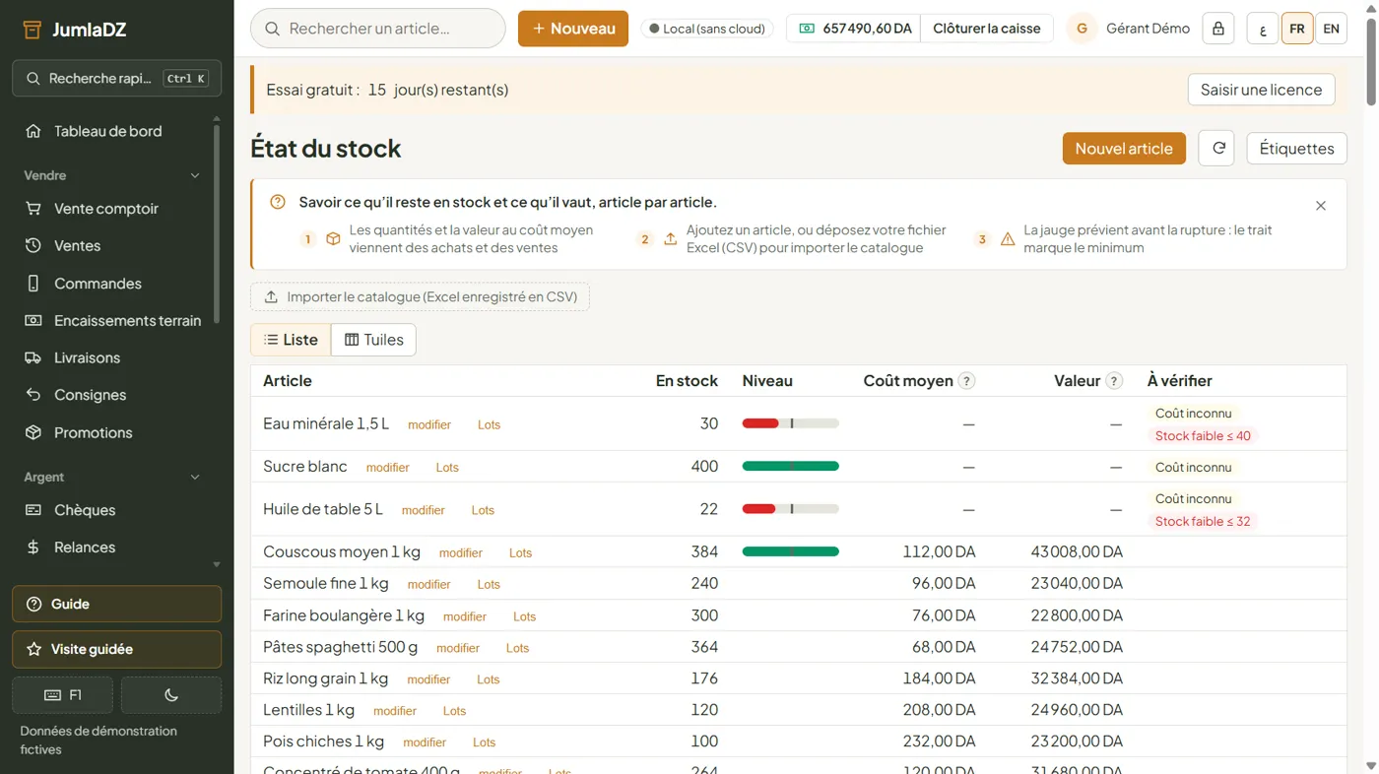Image resolution: width=1379 pixels, height=774 pixels.
Task: Click the refresh stock icon button
Action: click(x=1216, y=149)
